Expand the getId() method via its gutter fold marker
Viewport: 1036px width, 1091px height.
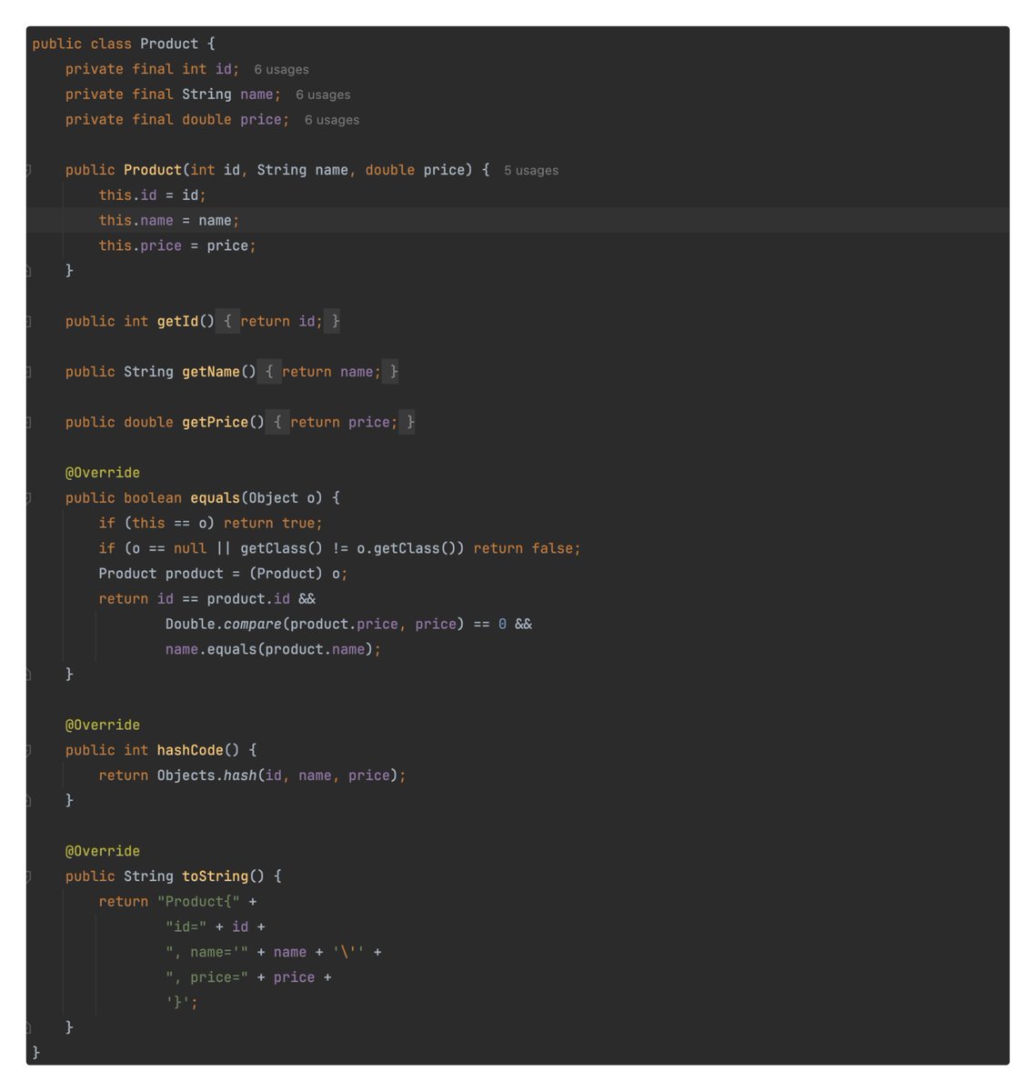28,322
